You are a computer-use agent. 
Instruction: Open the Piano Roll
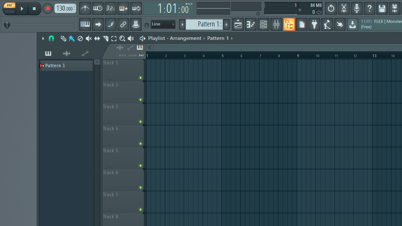coord(250,24)
